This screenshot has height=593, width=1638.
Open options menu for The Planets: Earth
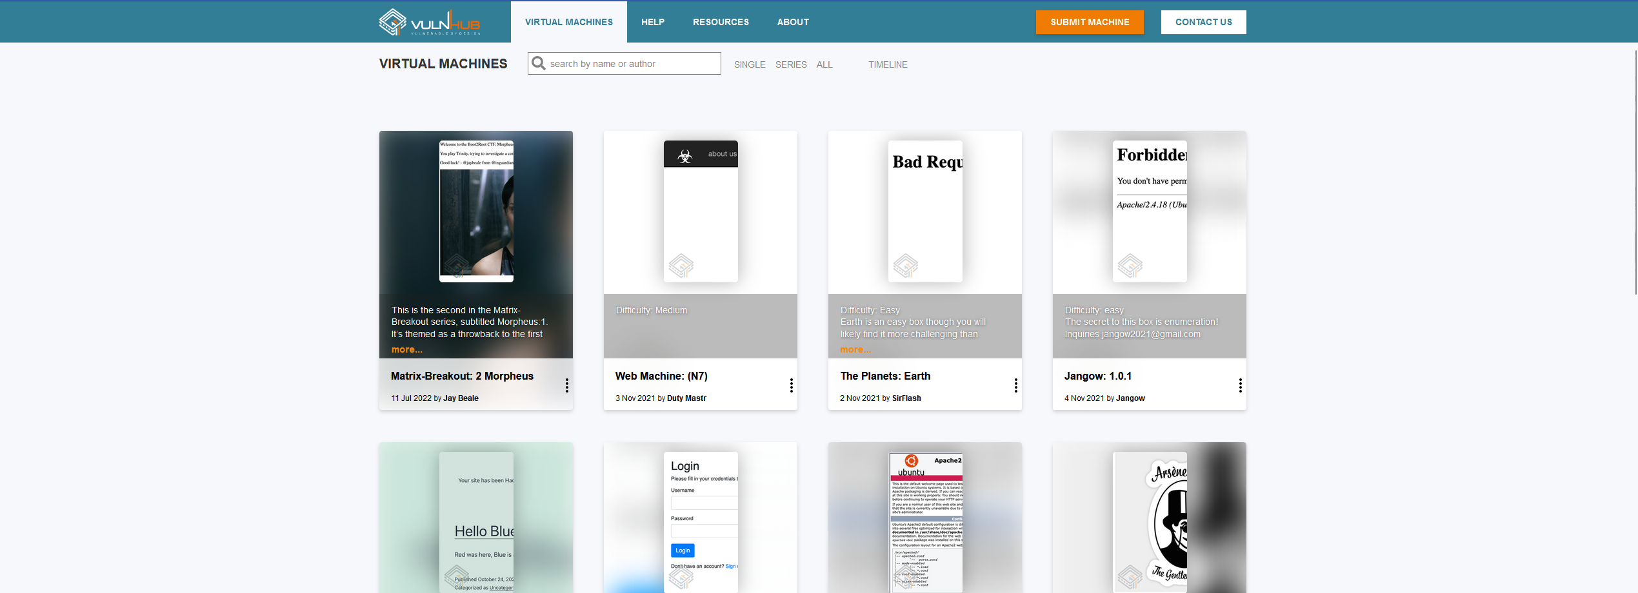pyautogui.click(x=1016, y=385)
